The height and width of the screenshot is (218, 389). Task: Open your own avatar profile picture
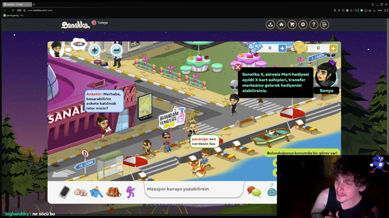coord(57,49)
